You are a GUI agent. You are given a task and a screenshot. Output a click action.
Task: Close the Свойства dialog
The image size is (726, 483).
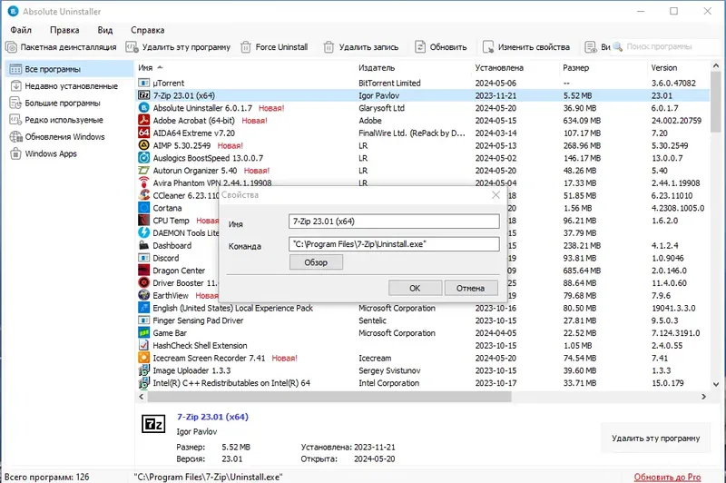495,195
